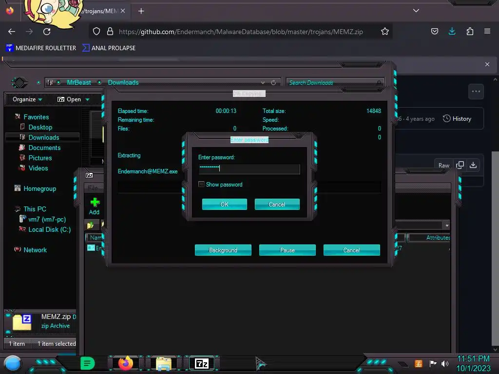Open the volume speaker tray icon
This screenshot has height=374, width=499.
445,363
